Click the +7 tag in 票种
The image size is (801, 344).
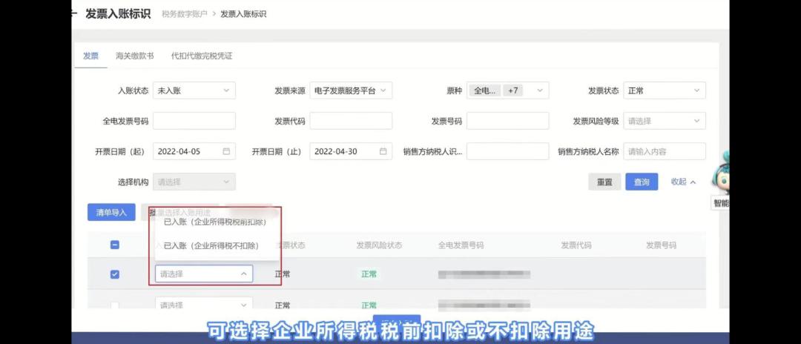pos(513,90)
